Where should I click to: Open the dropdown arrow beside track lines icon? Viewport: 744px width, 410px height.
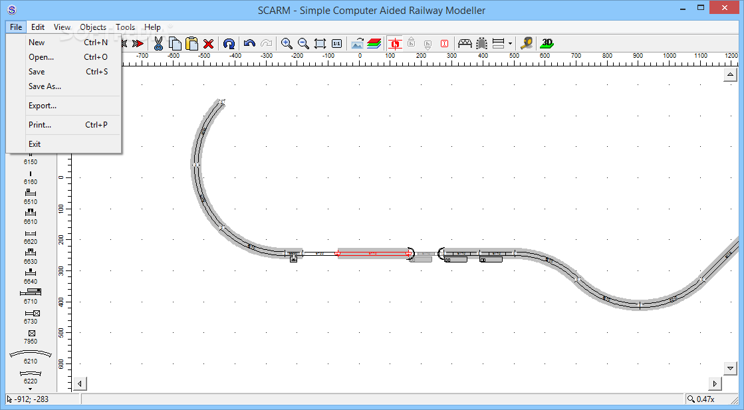tap(510, 44)
